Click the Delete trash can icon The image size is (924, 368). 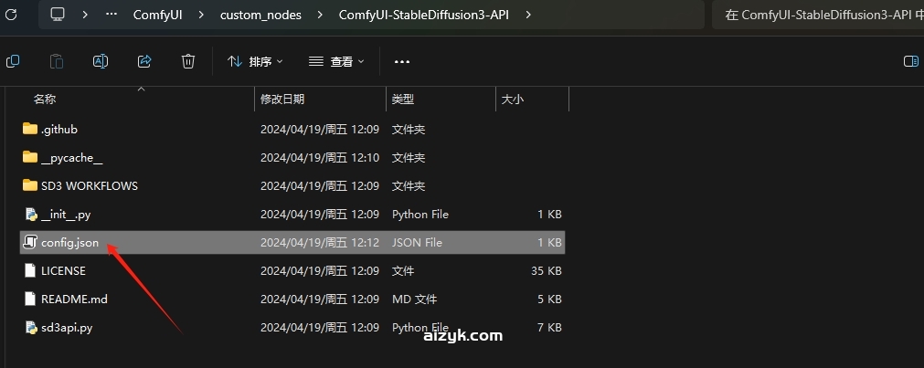(x=188, y=61)
